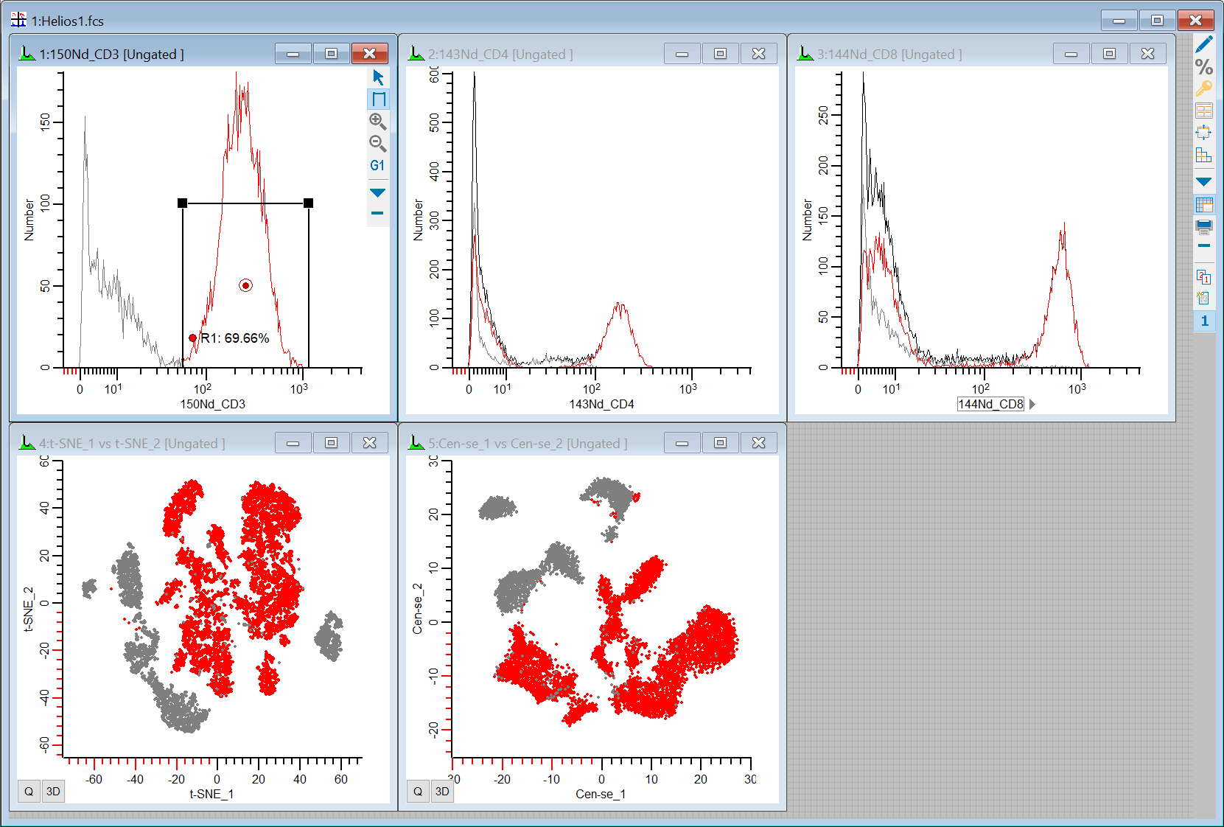This screenshot has width=1224, height=827.
Task: Toggle the table layout view icon
Action: click(x=1203, y=205)
